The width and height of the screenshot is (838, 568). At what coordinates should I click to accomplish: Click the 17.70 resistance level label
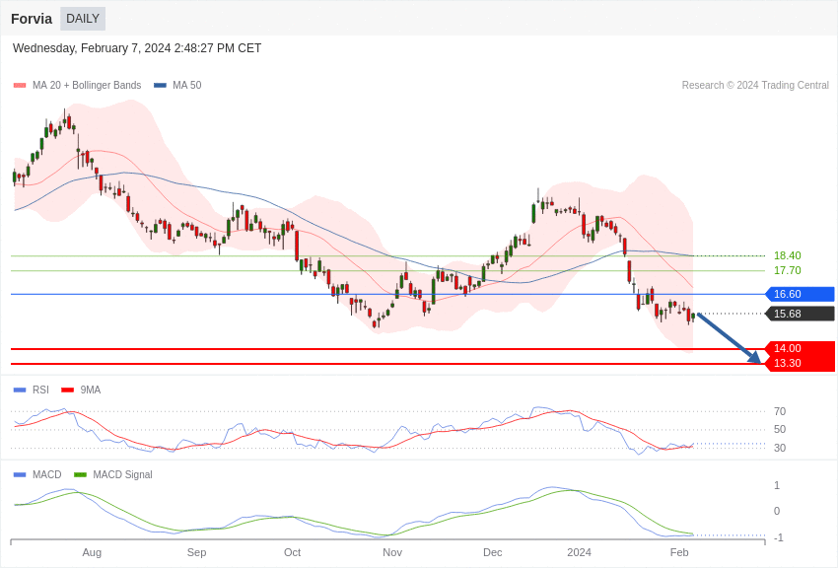(787, 270)
